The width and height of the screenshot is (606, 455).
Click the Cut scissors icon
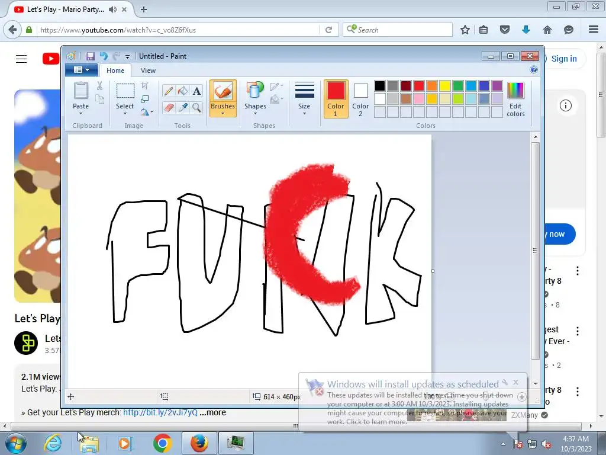(x=99, y=86)
